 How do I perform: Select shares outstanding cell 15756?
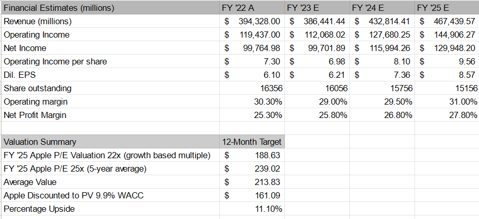pyautogui.click(x=382, y=88)
